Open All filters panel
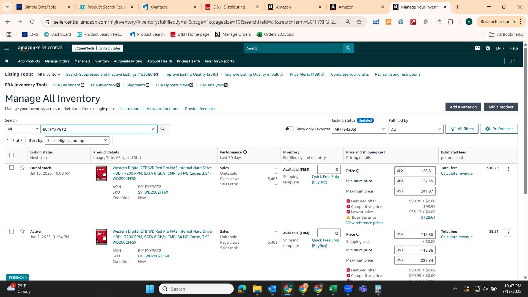Screen dimensions: 528x297 click(462, 129)
